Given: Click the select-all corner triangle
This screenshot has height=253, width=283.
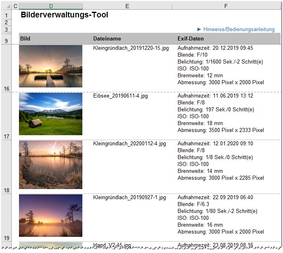Looking at the screenshot, I should pyautogui.click(x=8, y=6).
